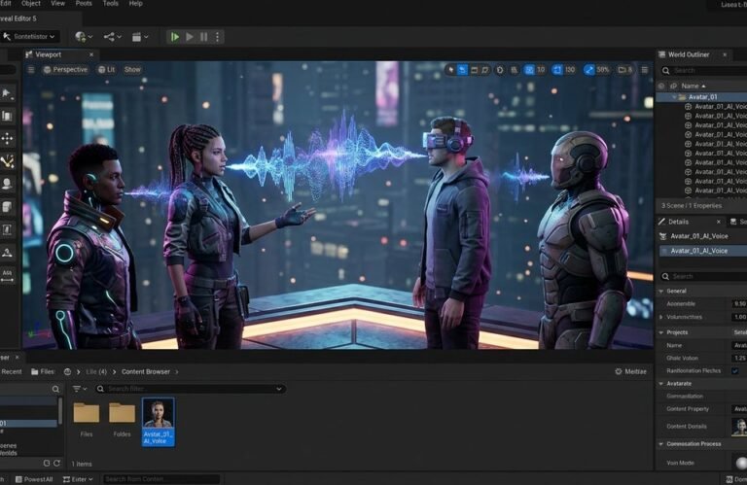Collapse the General section in Details
The width and height of the screenshot is (747, 485).
[661, 291]
